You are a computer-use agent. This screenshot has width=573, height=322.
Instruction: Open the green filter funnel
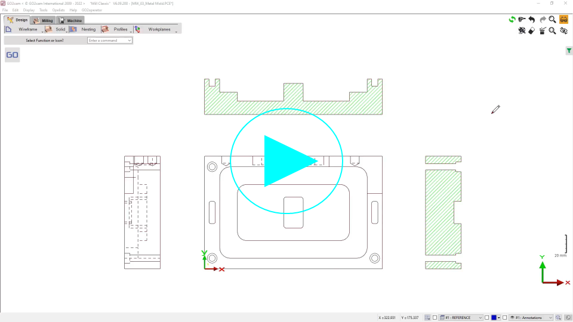pyautogui.click(x=569, y=51)
